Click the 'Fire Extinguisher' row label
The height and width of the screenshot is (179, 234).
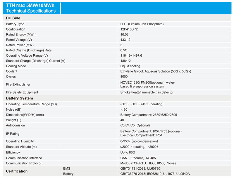[18, 85]
